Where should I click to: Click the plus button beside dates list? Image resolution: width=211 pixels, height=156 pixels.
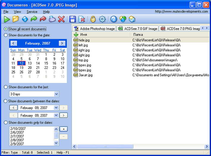(64, 129)
